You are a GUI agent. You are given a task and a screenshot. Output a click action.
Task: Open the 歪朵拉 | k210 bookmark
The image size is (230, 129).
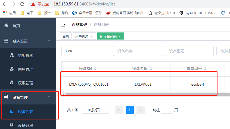coord(162,13)
